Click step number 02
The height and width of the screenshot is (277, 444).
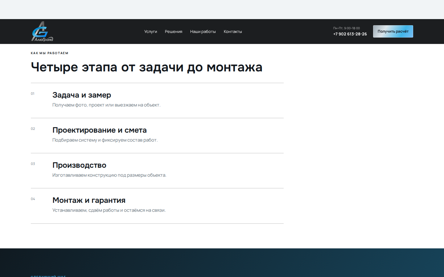(33, 129)
